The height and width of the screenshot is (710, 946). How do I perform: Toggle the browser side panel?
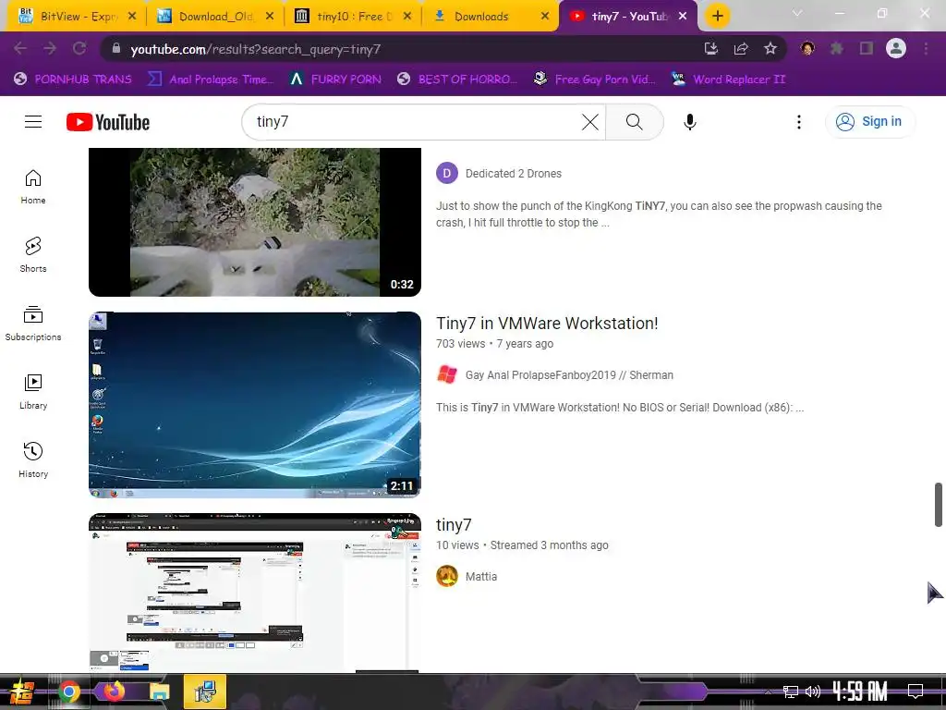867,49
